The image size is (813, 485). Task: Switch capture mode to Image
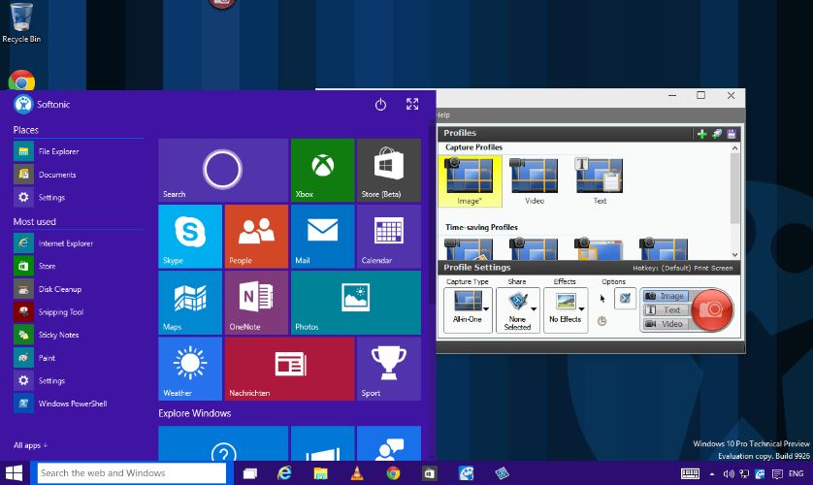tap(666, 296)
